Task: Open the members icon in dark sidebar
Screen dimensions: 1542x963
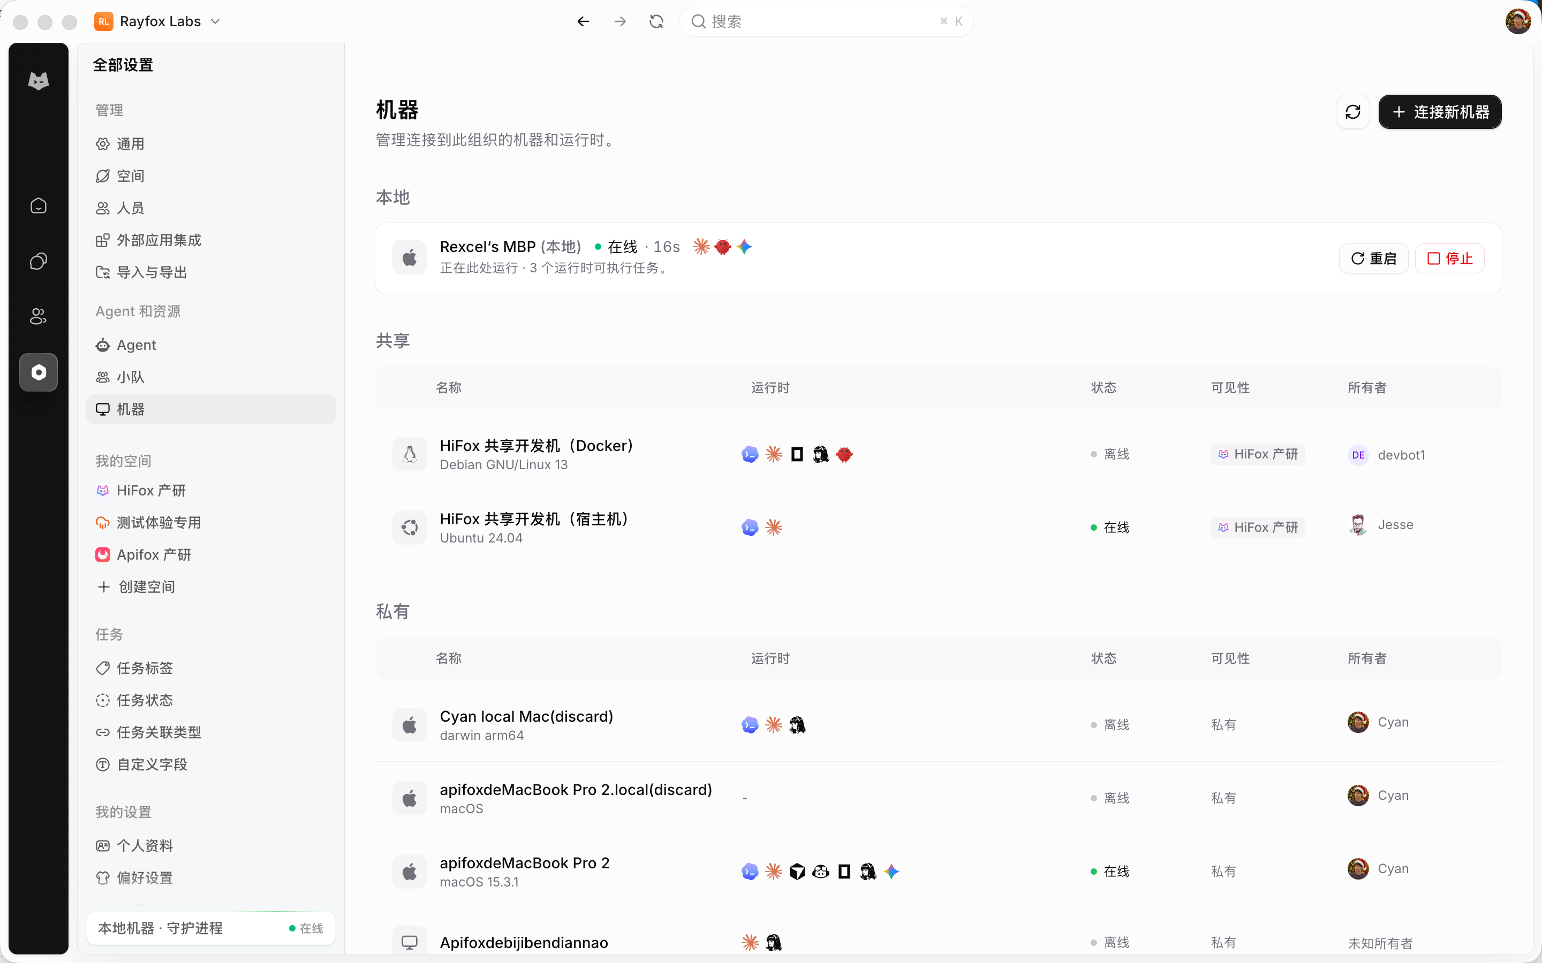Action: [38, 317]
